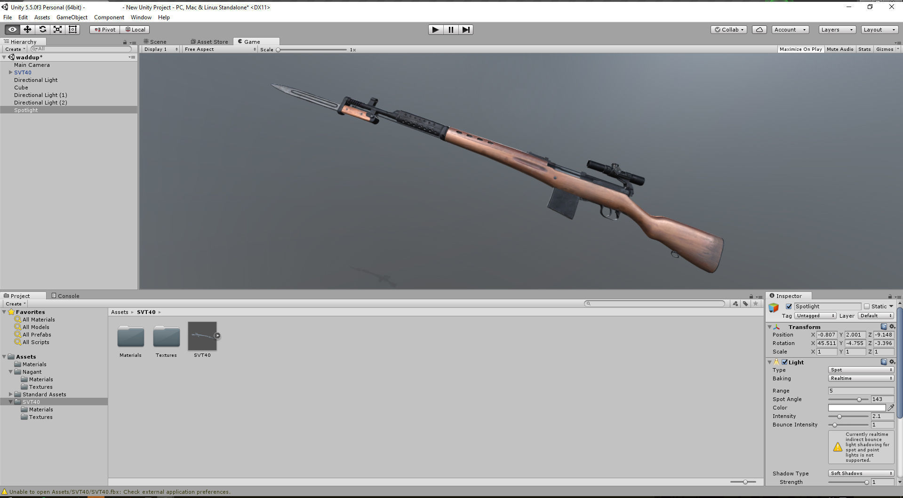Click the Range input field
Viewport: 903px width, 498px height.
[861, 391]
